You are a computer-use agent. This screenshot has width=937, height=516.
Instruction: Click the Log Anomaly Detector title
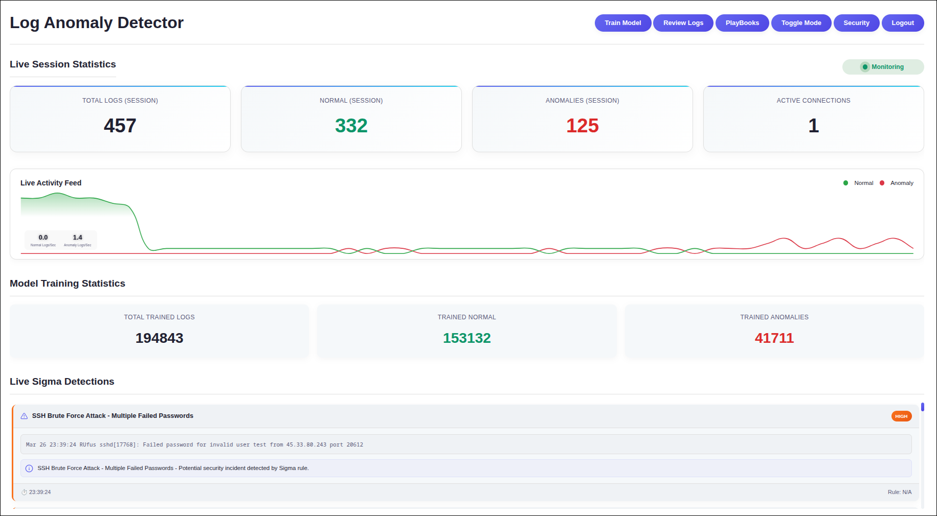[x=97, y=23]
